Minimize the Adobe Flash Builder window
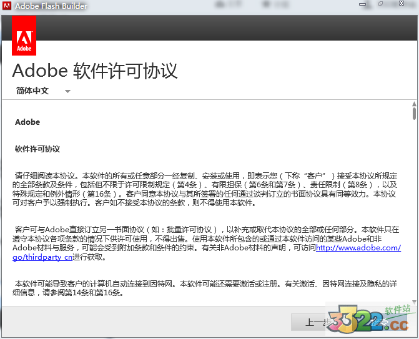This screenshot has height=339, width=419. pyautogui.click(x=363, y=4)
